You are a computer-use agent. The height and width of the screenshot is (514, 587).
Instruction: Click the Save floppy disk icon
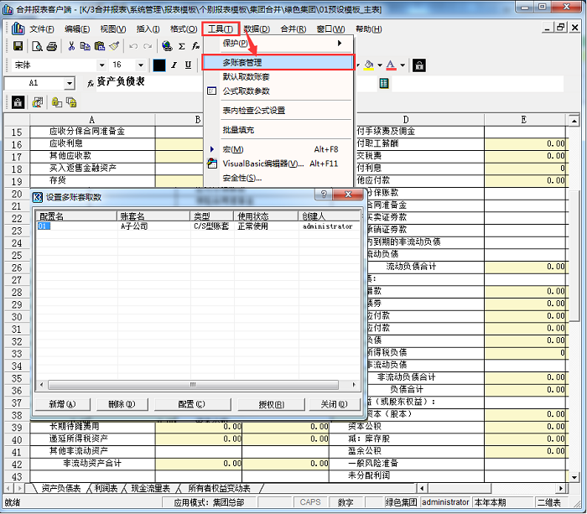pyautogui.click(x=18, y=46)
